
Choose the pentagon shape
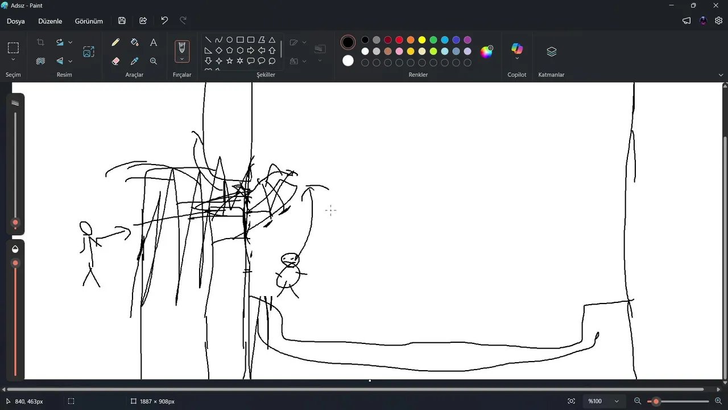tap(230, 50)
